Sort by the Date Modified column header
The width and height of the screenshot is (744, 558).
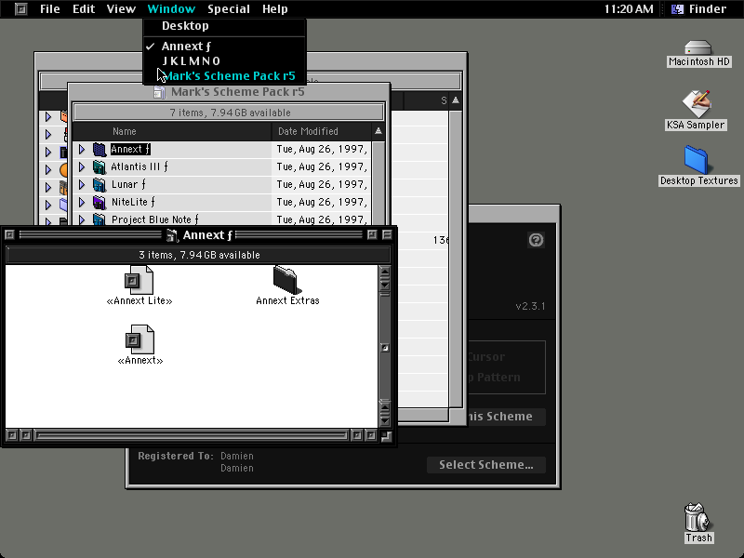click(322, 131)
